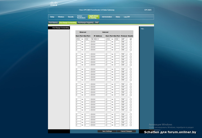Switch to the Wireless tab
Viewport: 202px width, 138px height.
[61, 17]
